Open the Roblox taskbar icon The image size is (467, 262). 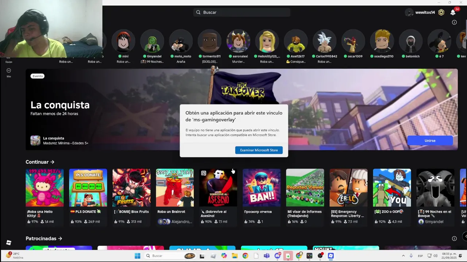tap(331, 256)
